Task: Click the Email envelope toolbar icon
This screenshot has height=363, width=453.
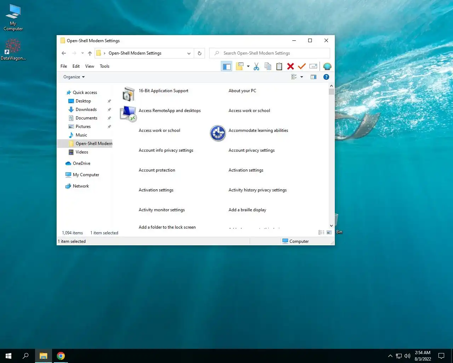Action: click(313, 66)
